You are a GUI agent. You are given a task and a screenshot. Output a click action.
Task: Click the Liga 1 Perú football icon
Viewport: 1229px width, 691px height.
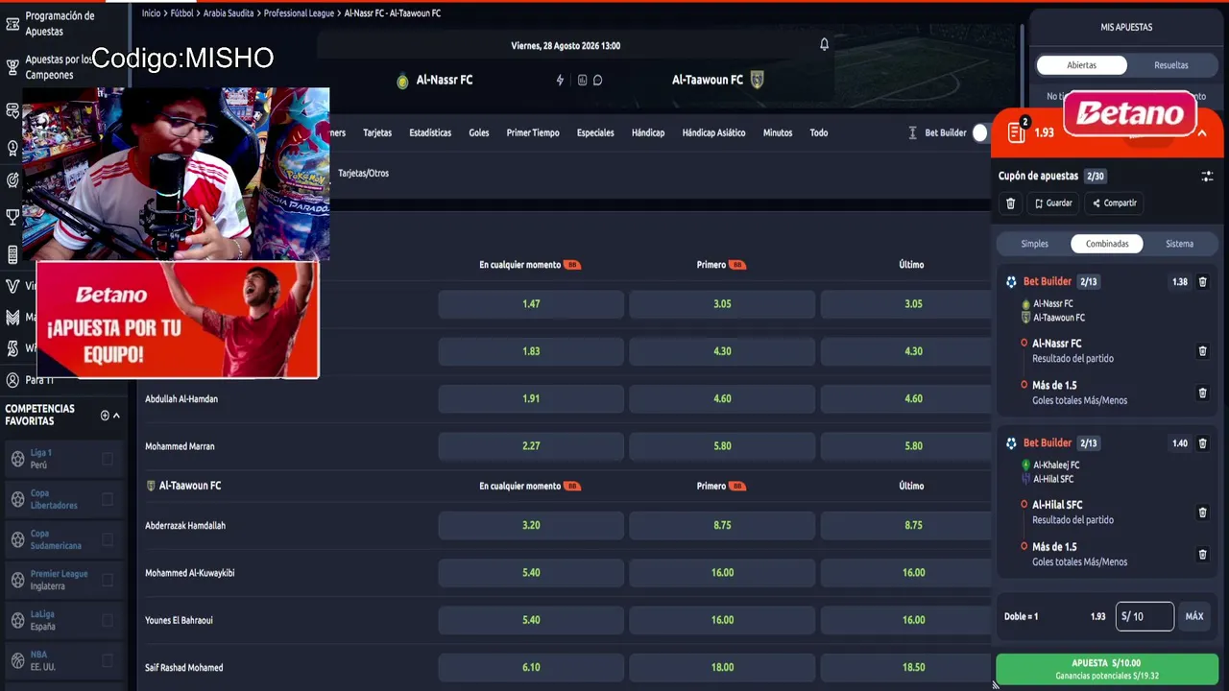click(x=17, y=459)
